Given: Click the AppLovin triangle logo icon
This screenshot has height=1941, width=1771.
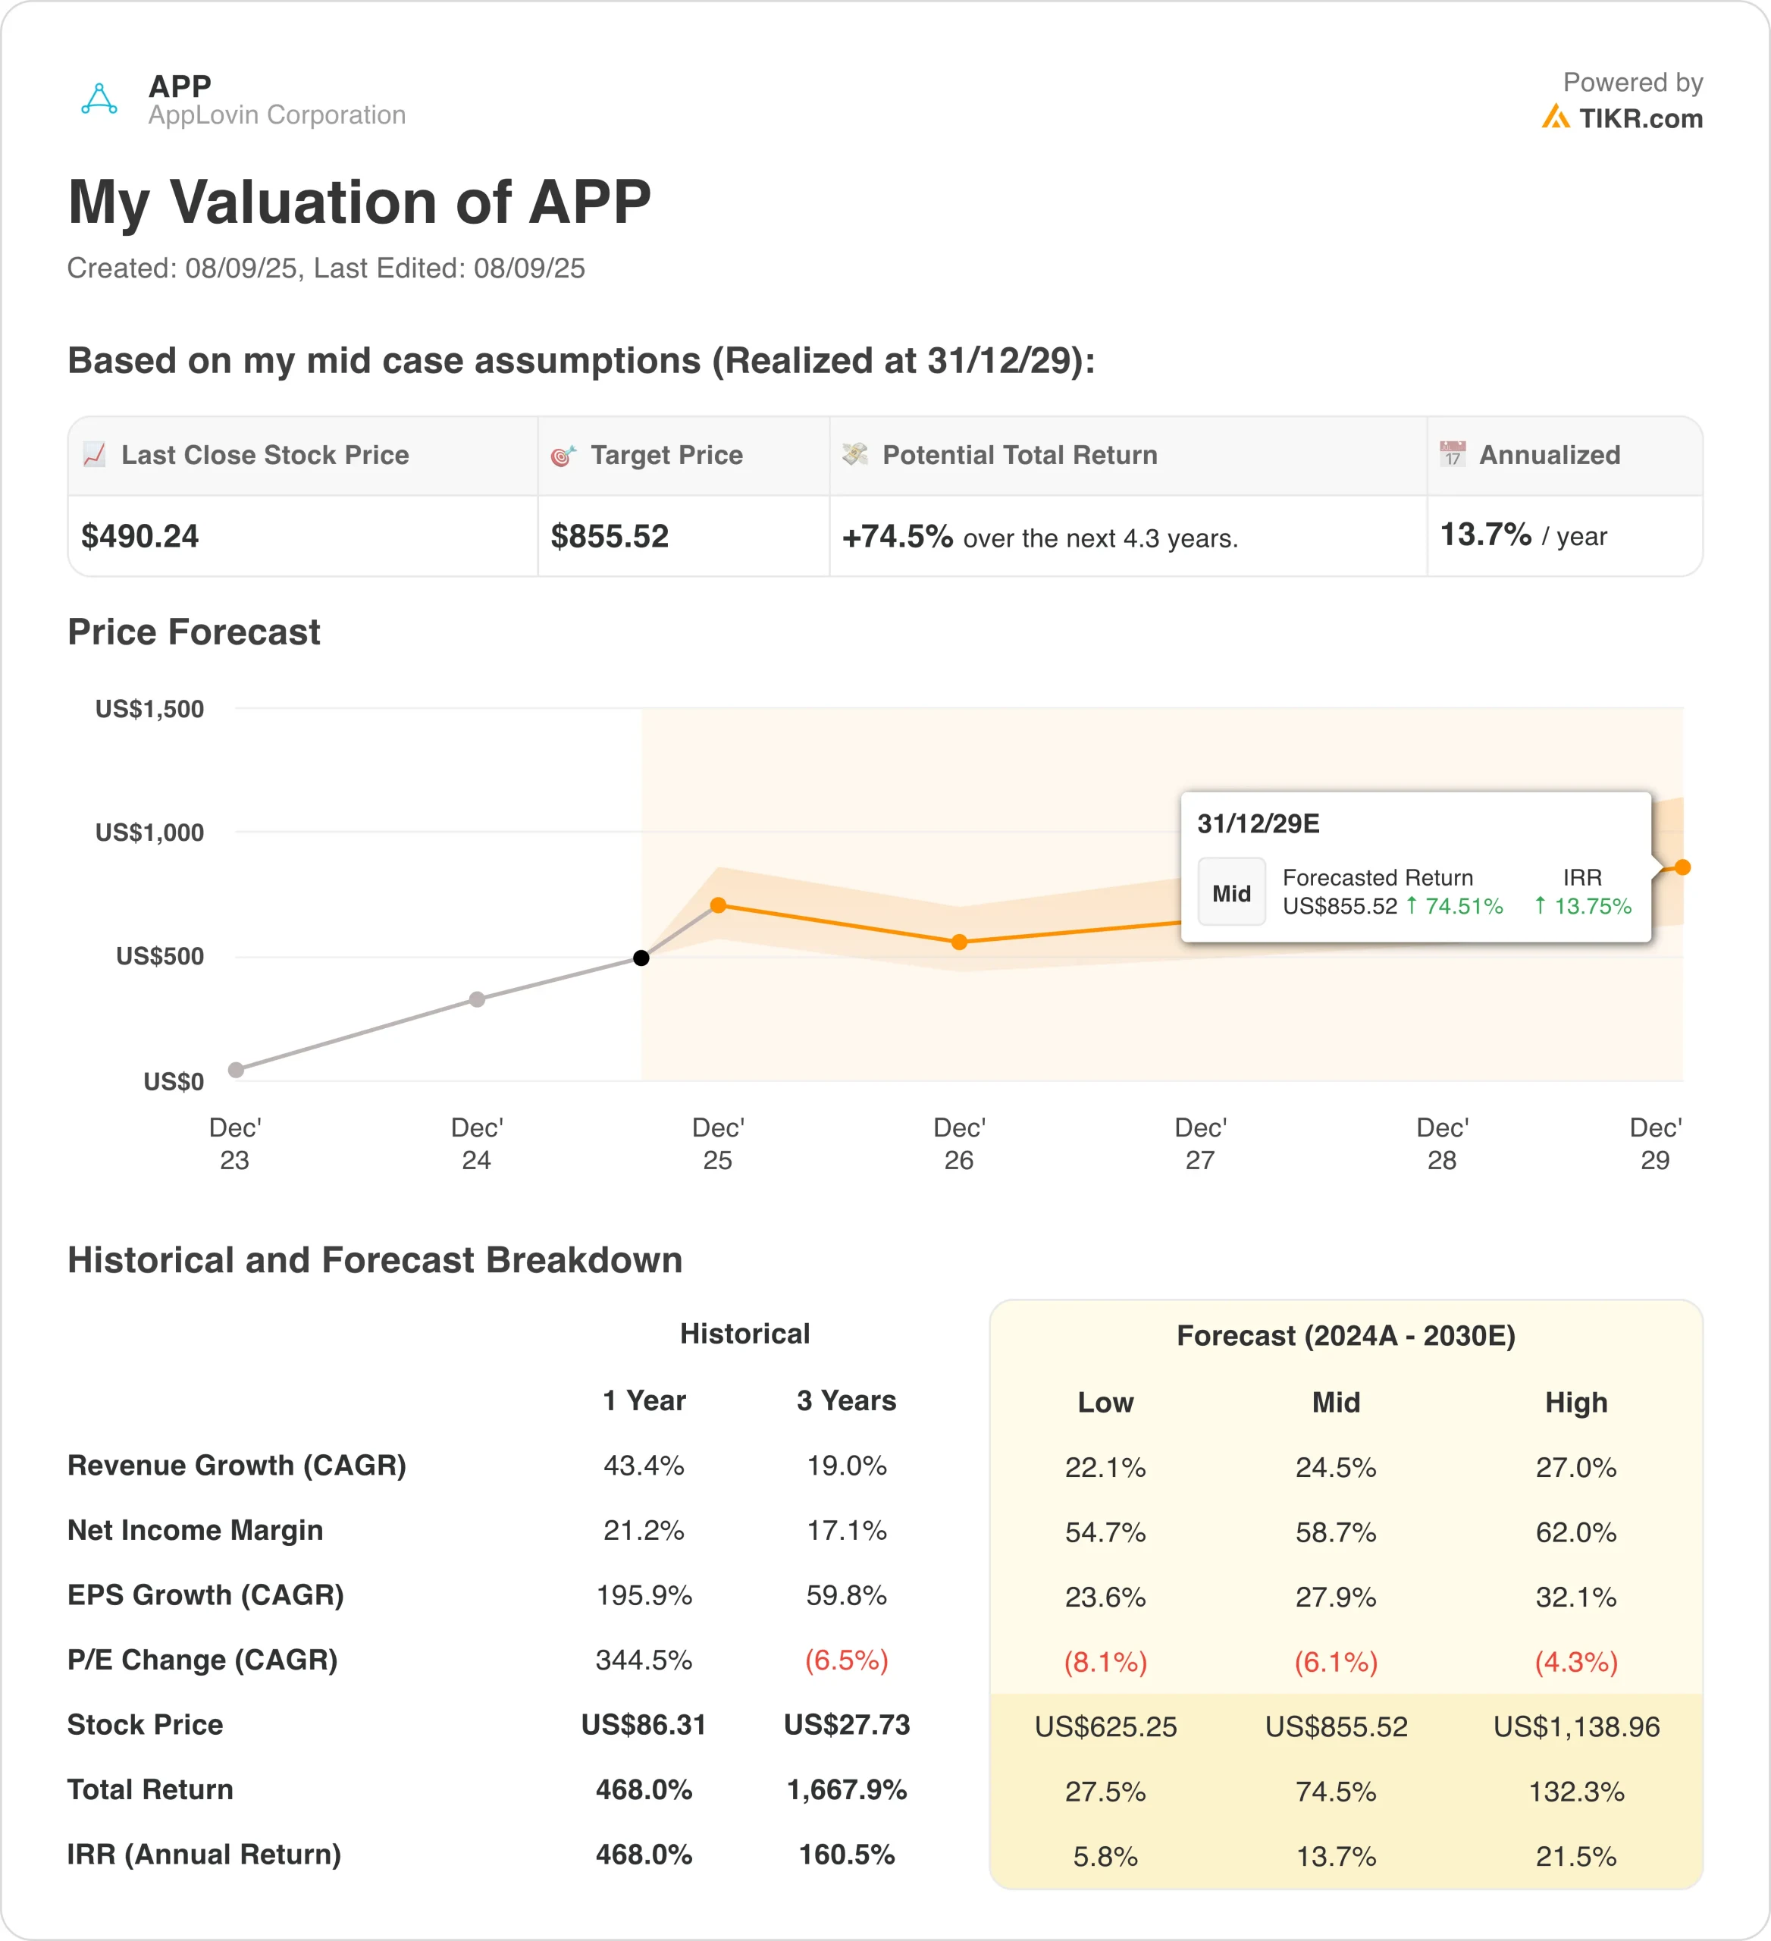Looking at the screenshot, I should [x=99, y=99].
